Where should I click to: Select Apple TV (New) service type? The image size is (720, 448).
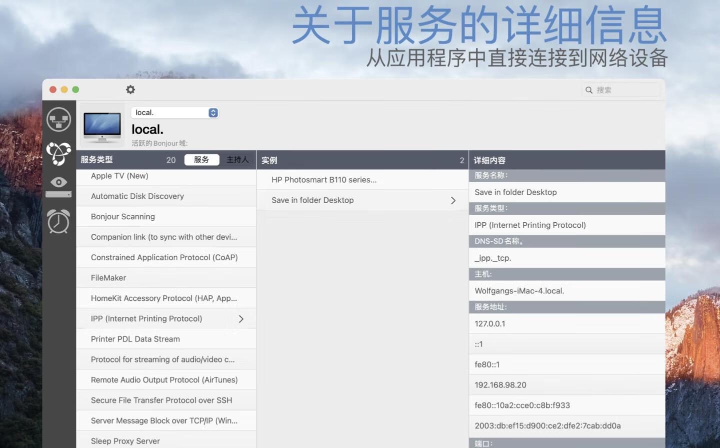119,176
